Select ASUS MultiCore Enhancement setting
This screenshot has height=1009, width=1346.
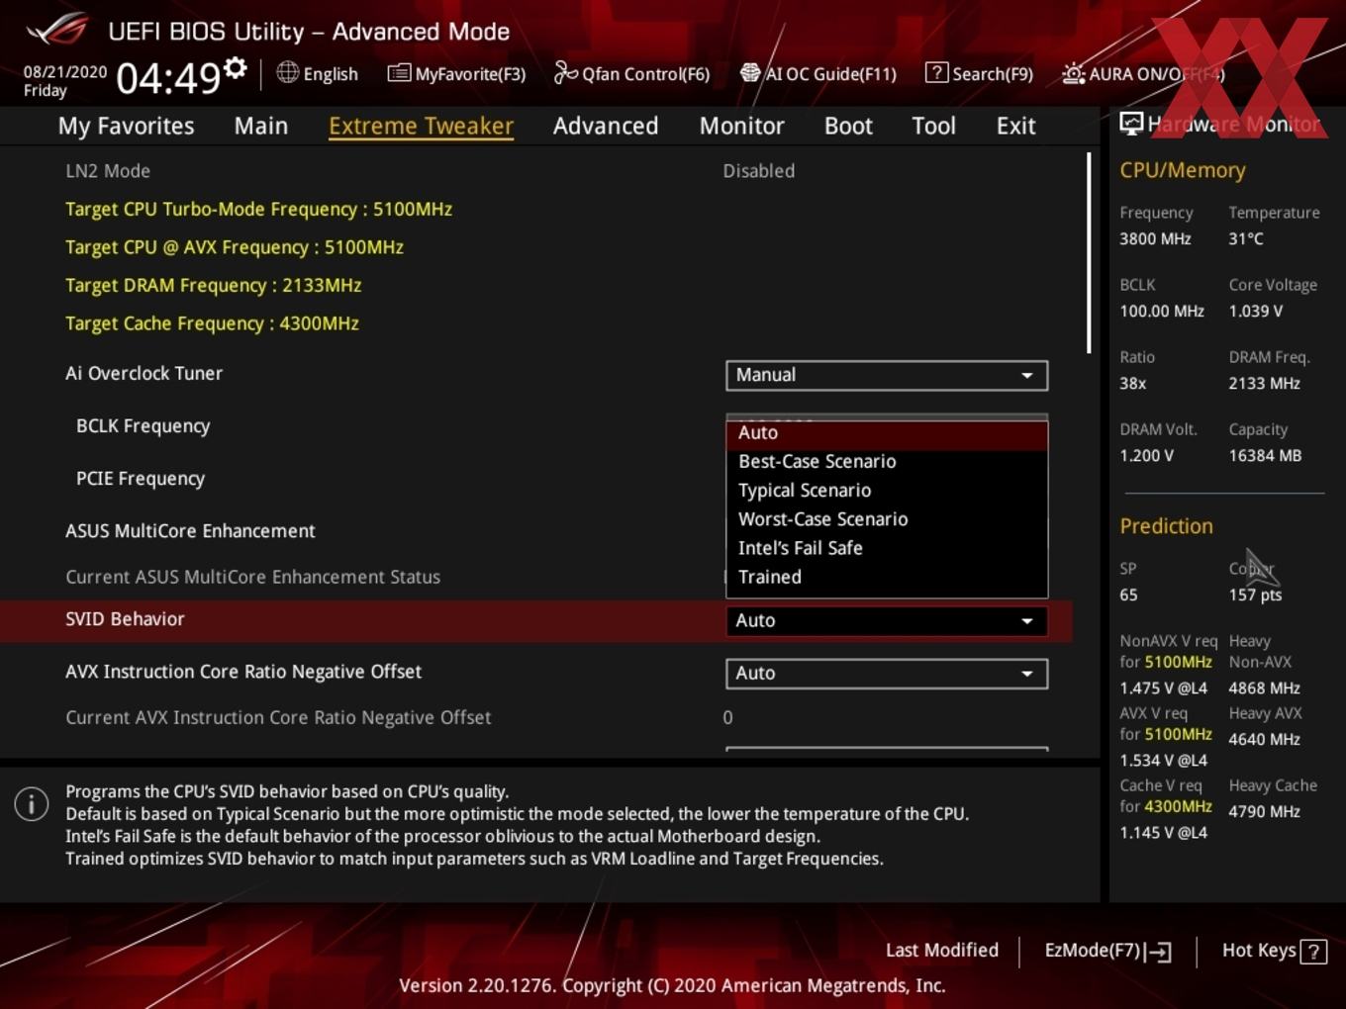(190, 531)
